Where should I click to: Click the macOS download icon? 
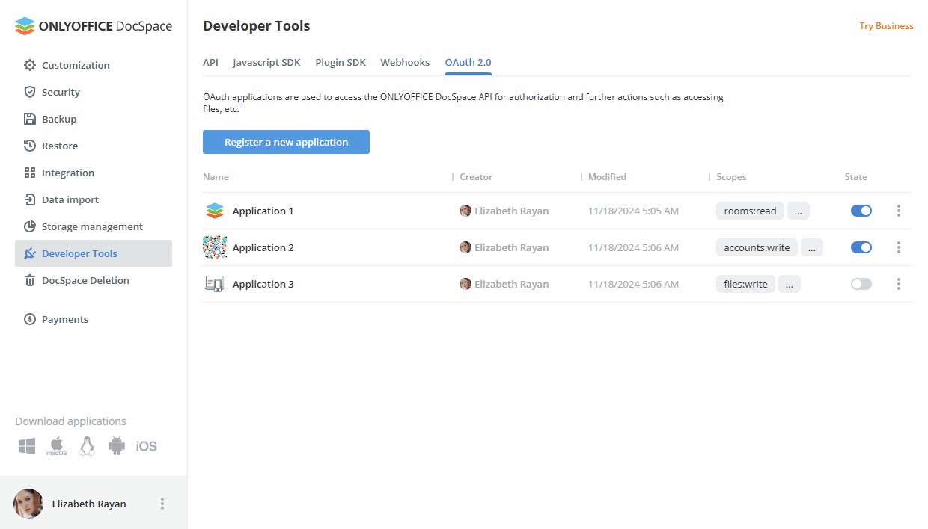[57, 446]
